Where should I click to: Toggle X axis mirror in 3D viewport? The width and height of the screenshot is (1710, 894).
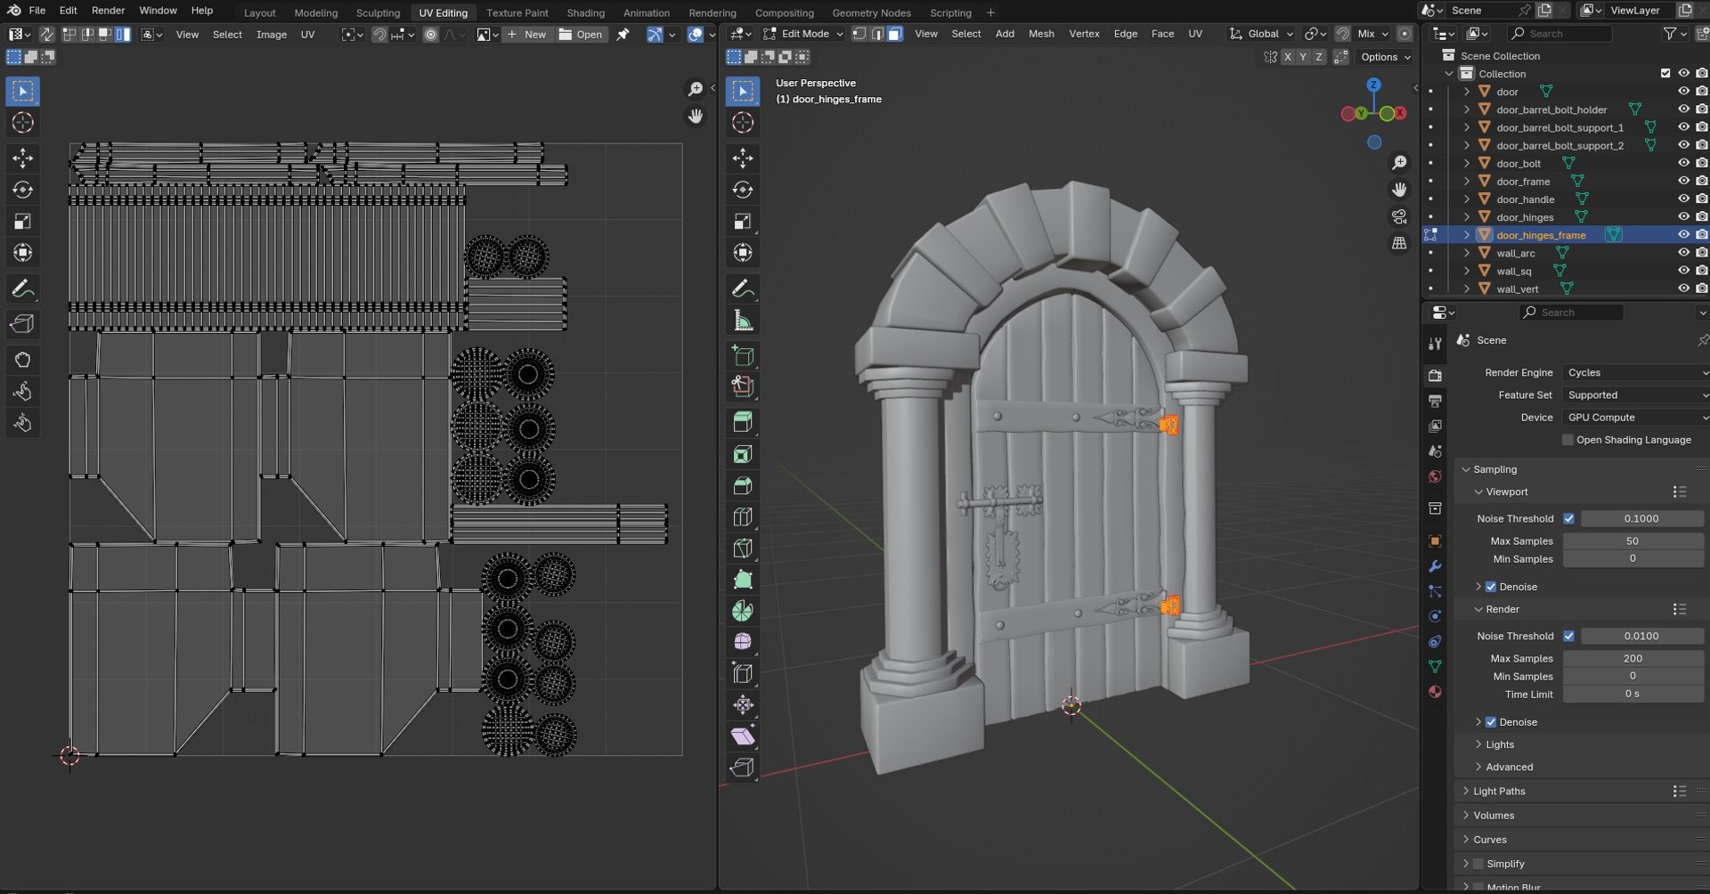[x=1287, y=57]
